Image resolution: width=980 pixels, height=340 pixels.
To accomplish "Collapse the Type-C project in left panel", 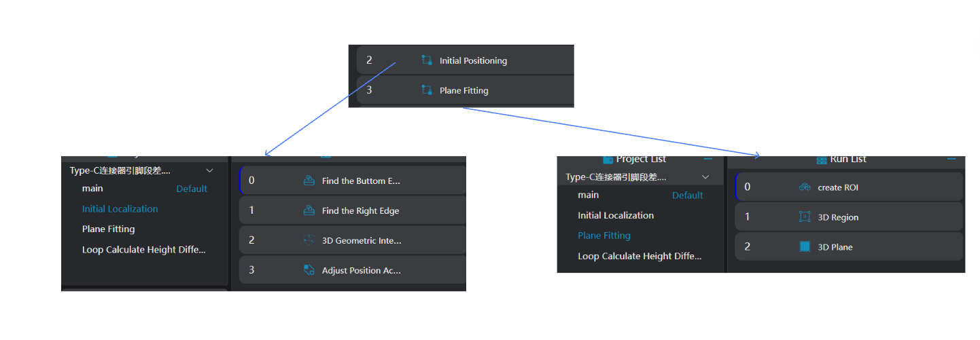I will 209,170.
